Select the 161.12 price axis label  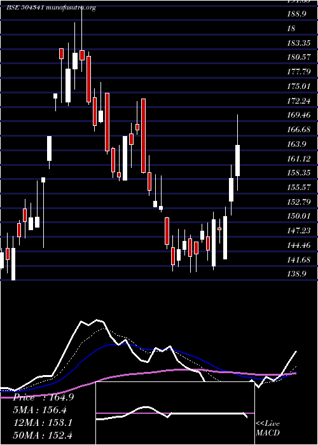click(299, 159)
